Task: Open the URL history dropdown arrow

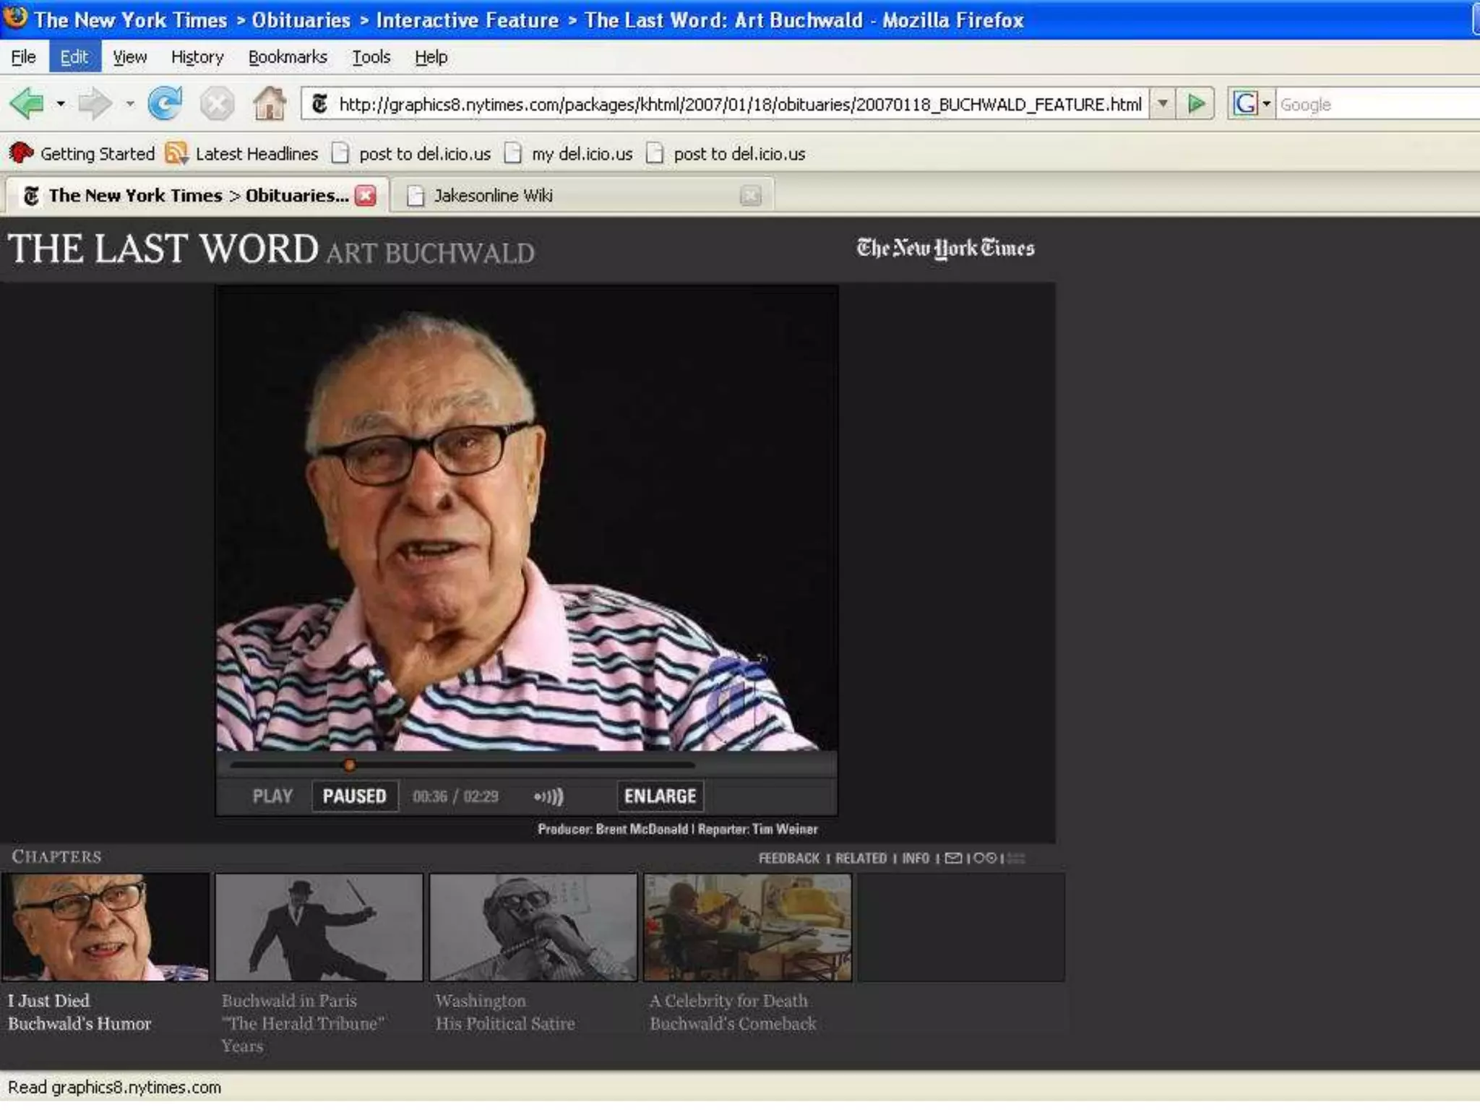Action: pyautogui.click(x=1162, y=104)
